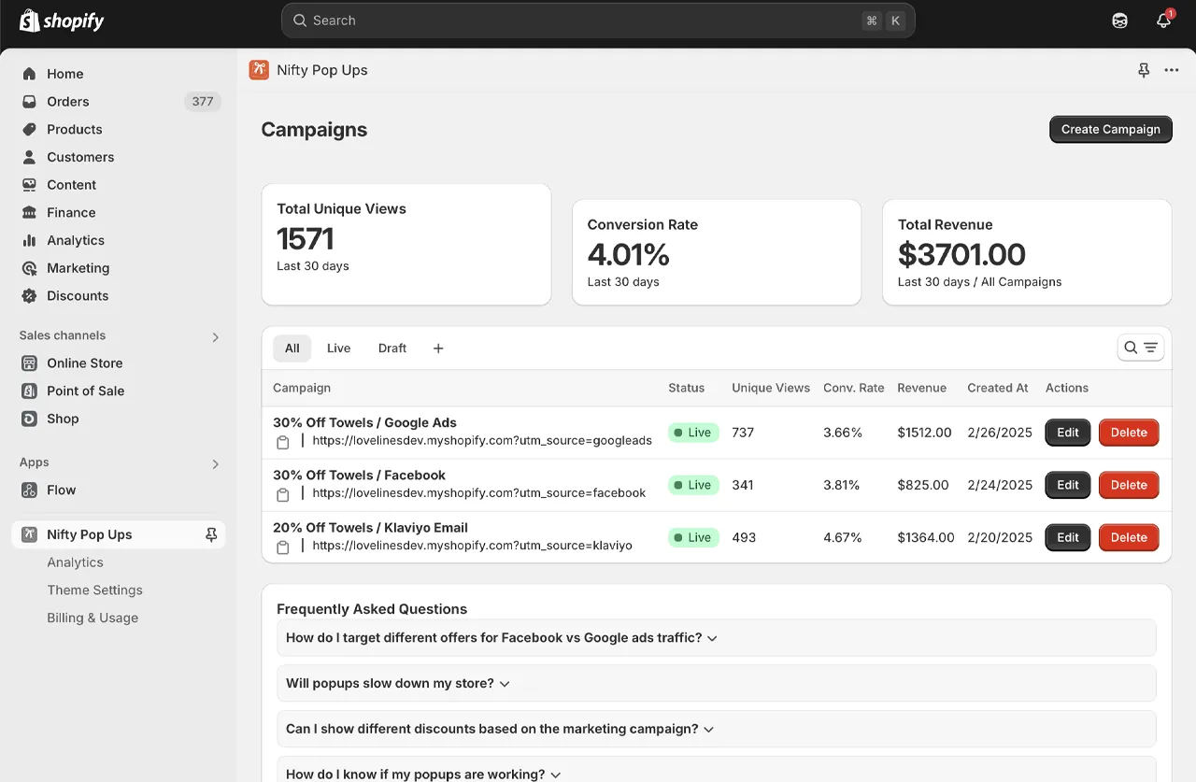Copy the Klaviyo campaign URL clipboard icon
This screenshot has width=1196, height=782.
coord(283,547)
